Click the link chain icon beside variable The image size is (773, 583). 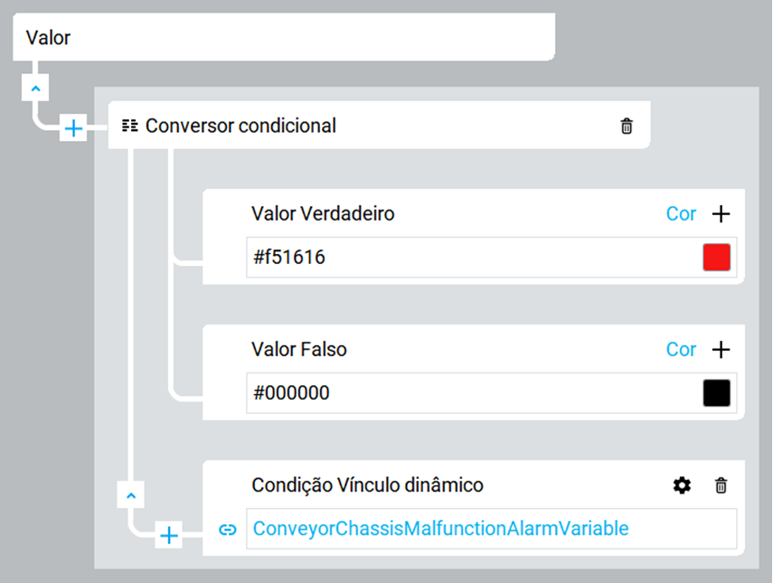coord(228,529)
